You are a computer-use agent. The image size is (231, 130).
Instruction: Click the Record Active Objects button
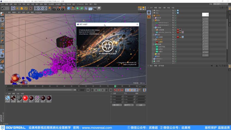click(x=115, y=90)
